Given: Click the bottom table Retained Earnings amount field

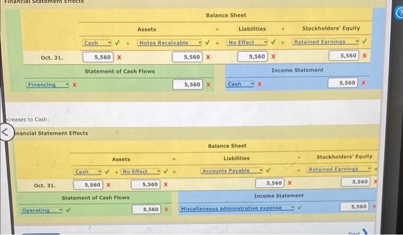Looking at the screenshot, I should [356, 182].
